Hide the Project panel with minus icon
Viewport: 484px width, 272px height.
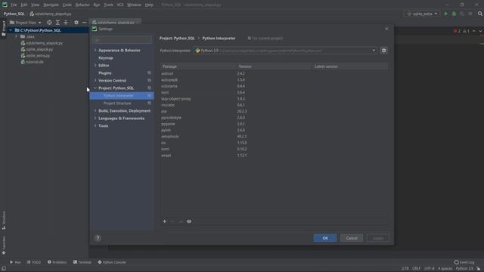tap(84, 23)
